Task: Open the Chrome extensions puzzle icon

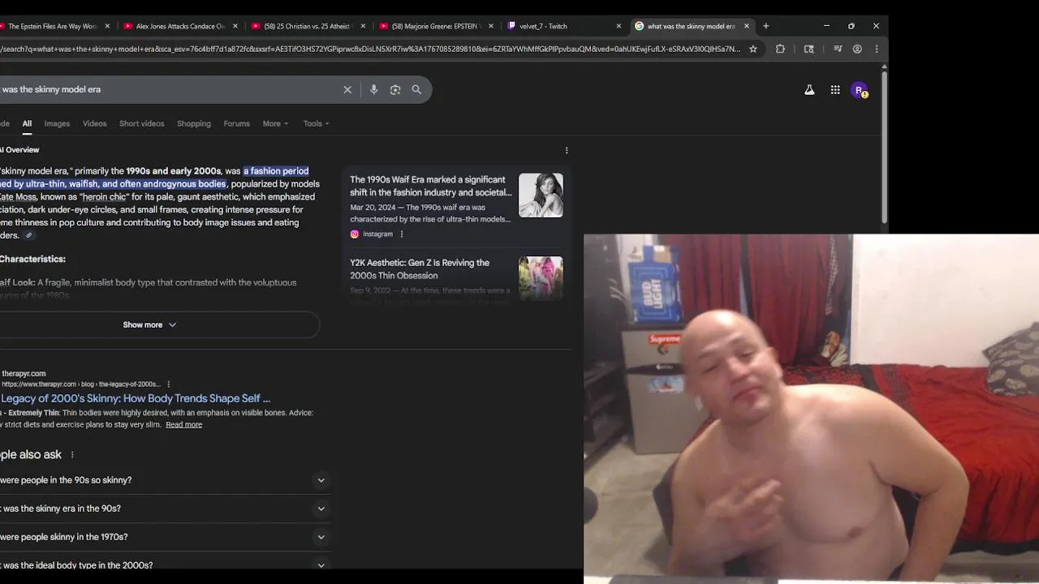Action: 780,49
